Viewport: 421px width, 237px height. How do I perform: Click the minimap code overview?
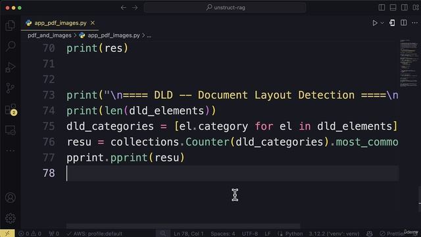click(409, 63)
